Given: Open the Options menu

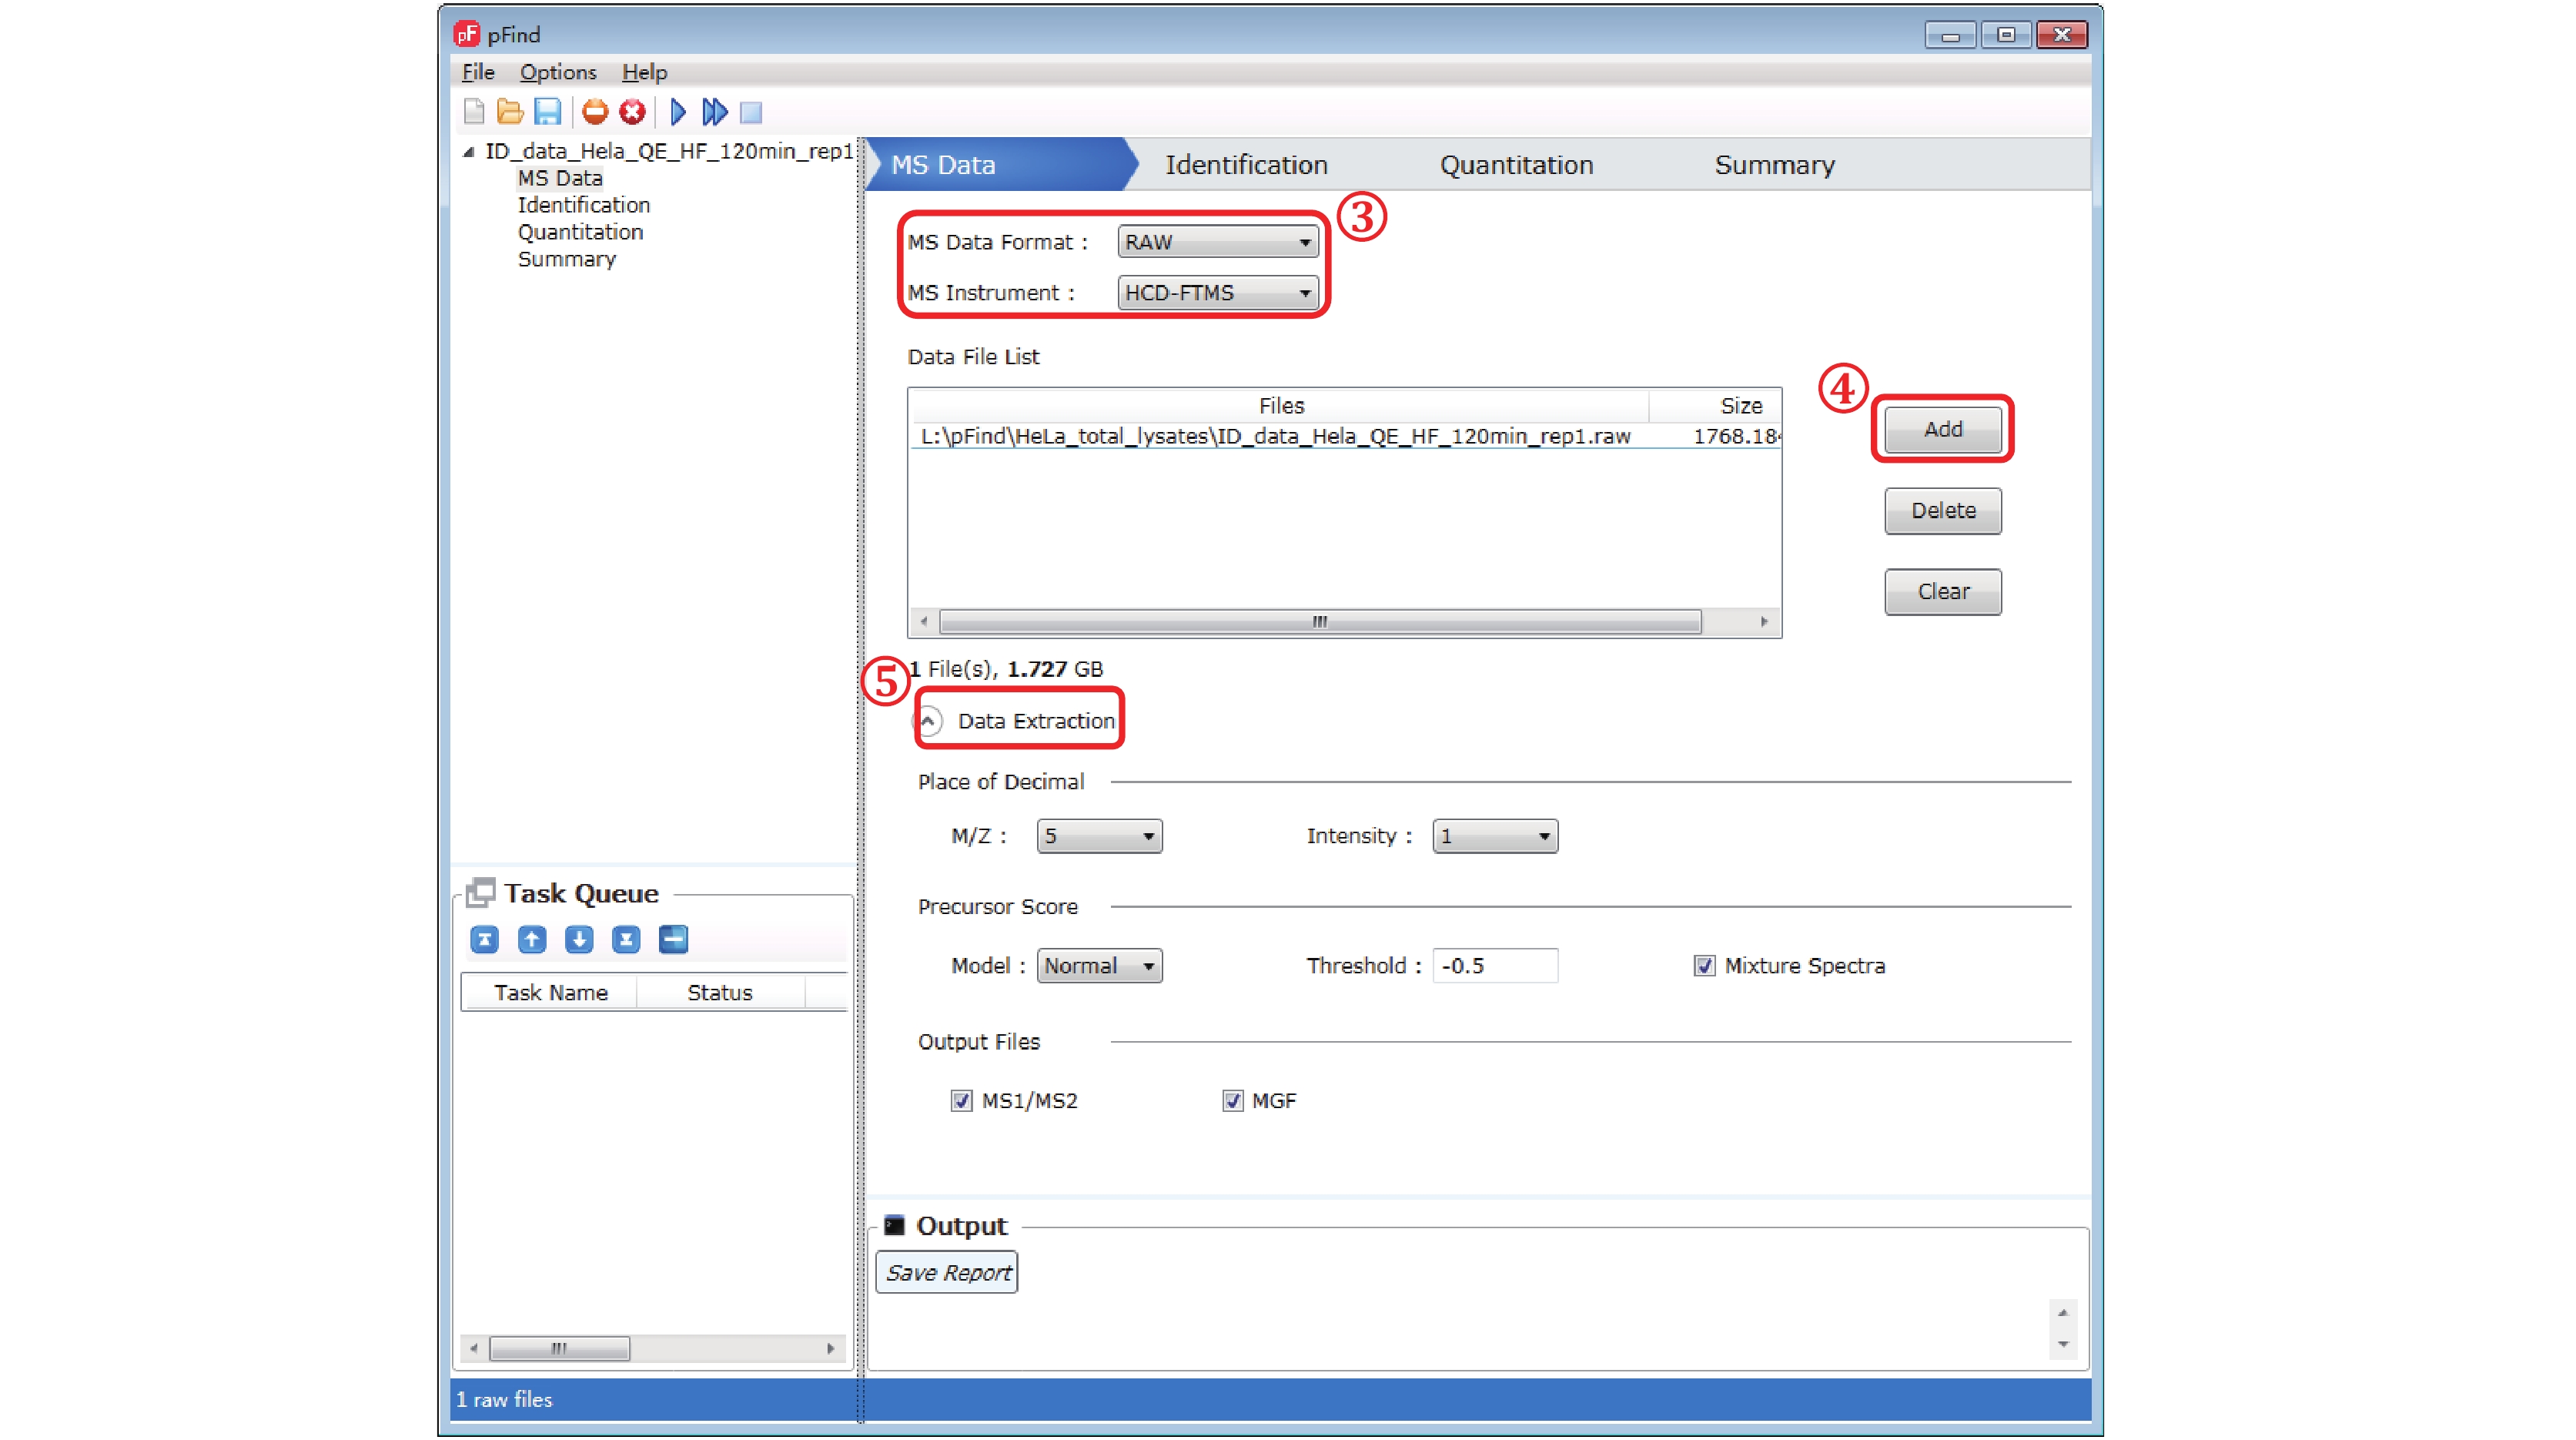Looking at the screenshot, I should click(557, 72).
